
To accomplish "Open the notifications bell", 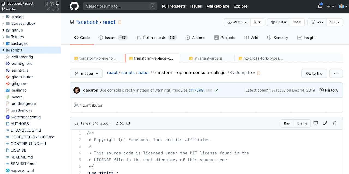I will pyautogui.click(x=320, y=6).
